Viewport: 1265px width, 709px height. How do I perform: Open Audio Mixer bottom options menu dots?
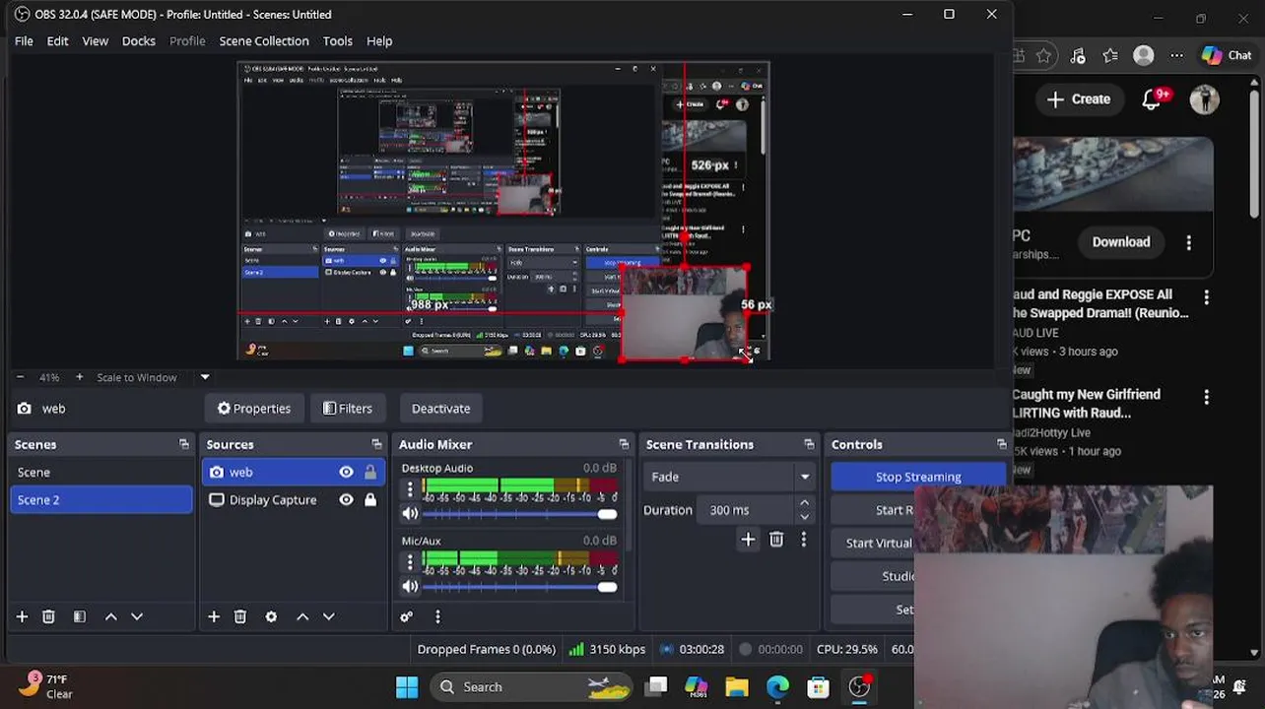click(437, 616)
